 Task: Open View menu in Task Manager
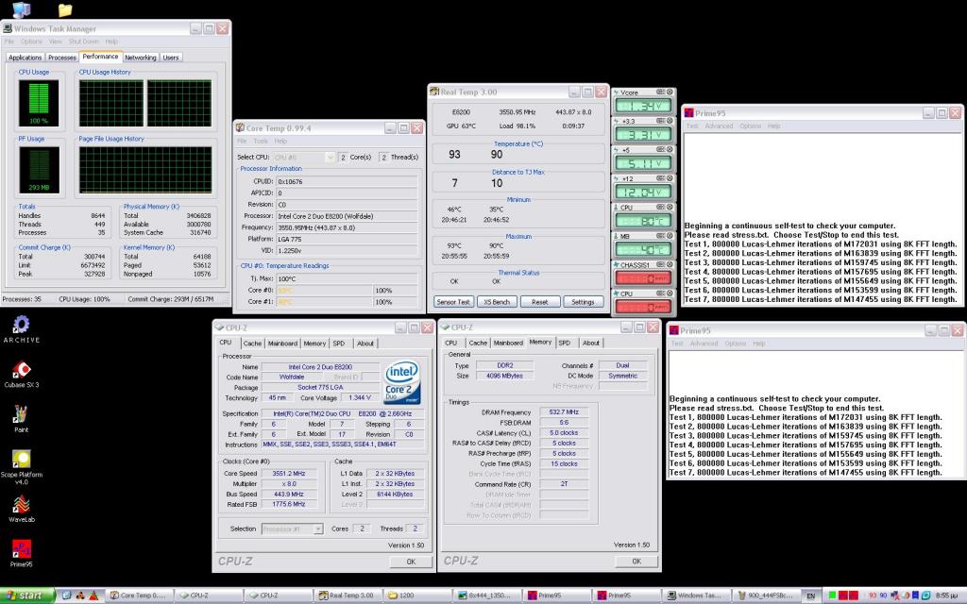(56, 42)
